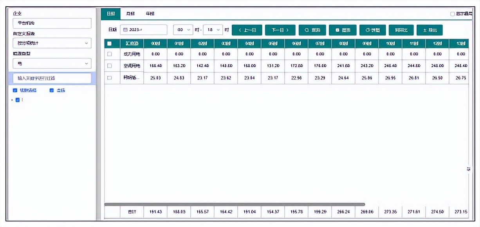Click the calendar icon in the date field
The width and height of the screenshot is (480, 227).
click(125, 30)
